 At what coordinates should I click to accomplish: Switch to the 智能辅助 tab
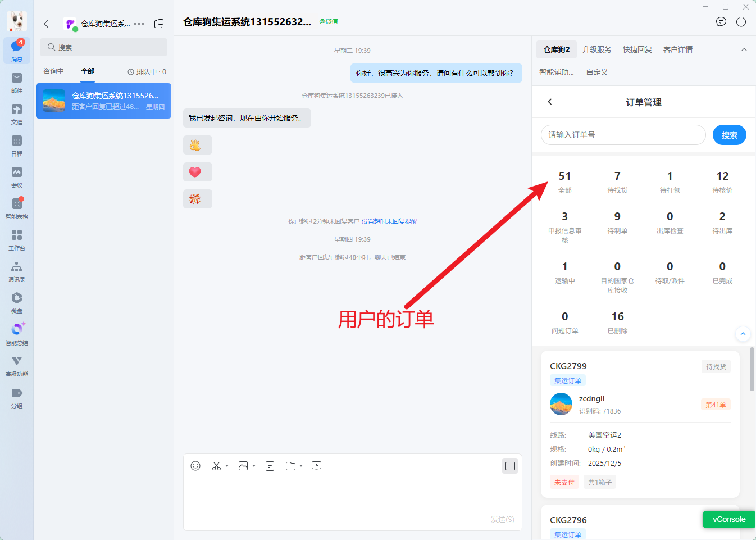(557, 72)
